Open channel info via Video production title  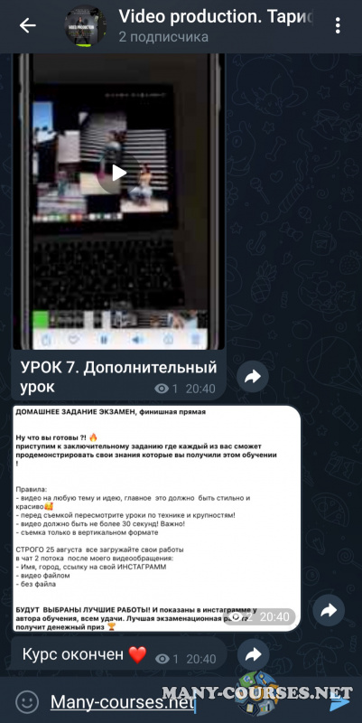click(x=216, y=16)
